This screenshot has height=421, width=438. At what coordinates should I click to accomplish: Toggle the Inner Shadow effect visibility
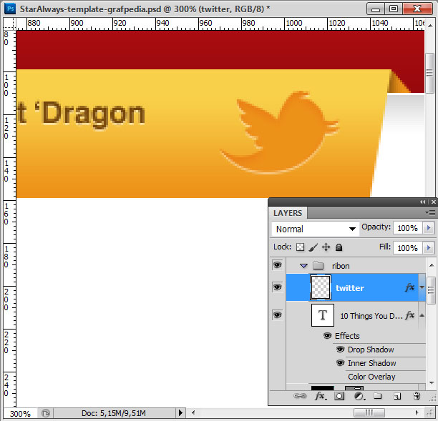point(340,363)
